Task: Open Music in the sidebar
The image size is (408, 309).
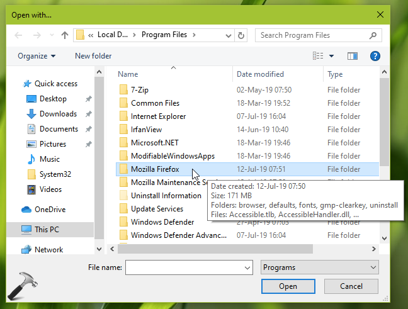Action: pos(43,159)
